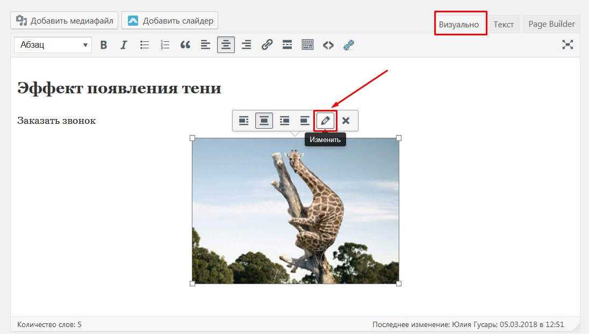Click the code brackets icon

[328, 45]
